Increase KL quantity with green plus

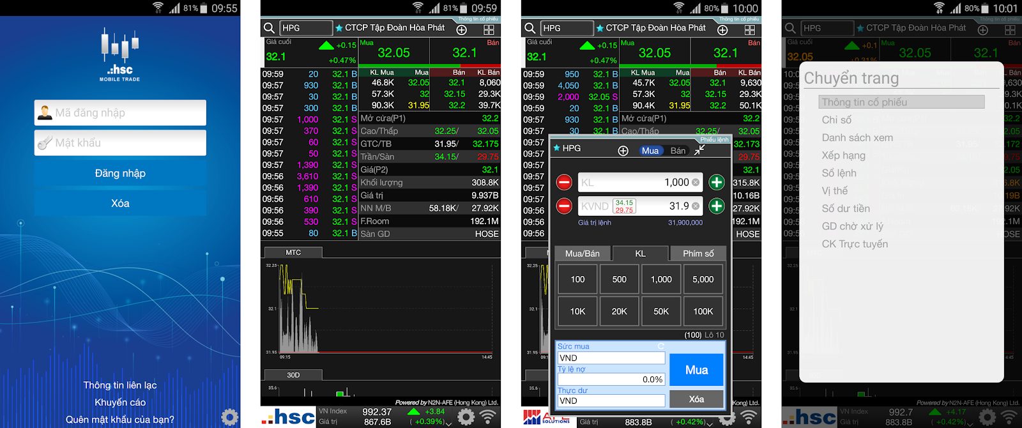717,183
